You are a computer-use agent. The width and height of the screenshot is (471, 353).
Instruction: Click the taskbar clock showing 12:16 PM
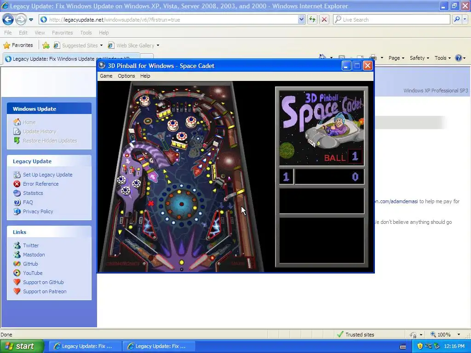click(454, 346)
